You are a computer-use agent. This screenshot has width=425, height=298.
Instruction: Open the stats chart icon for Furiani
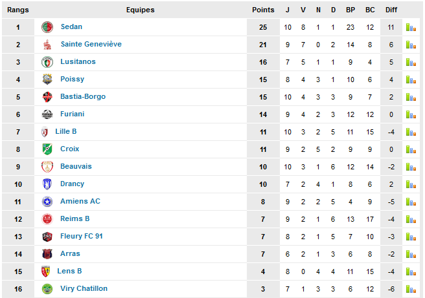pos(411,114)
